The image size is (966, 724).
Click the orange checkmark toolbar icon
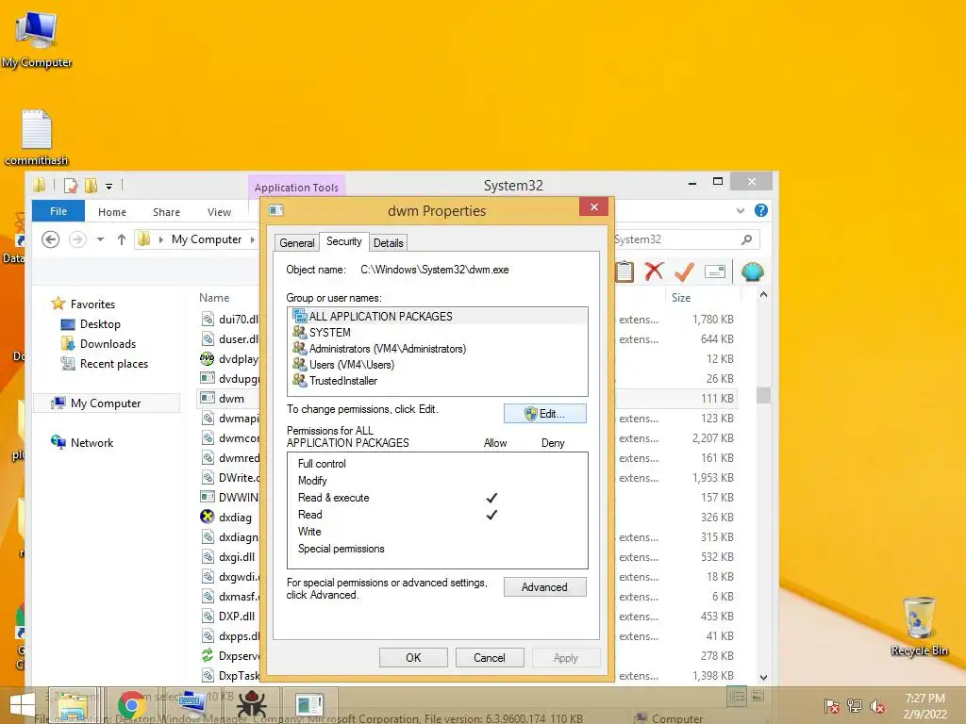click(x=684, y=271)
